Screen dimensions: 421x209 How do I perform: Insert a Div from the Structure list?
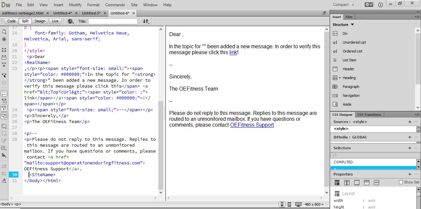coord(345,33)
